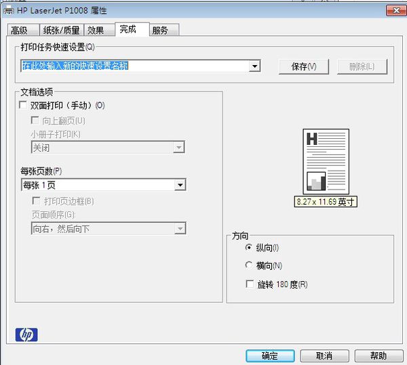Click the page layout preview thumbnail
Viewport: 407px width, 365px height.
tap(326, 161)
